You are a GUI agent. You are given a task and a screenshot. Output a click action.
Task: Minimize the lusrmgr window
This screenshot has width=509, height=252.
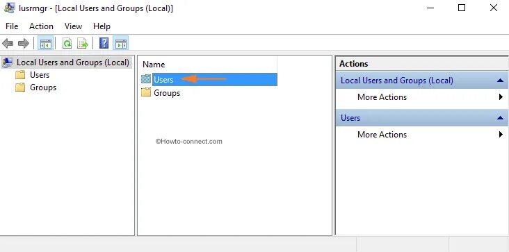430,8
